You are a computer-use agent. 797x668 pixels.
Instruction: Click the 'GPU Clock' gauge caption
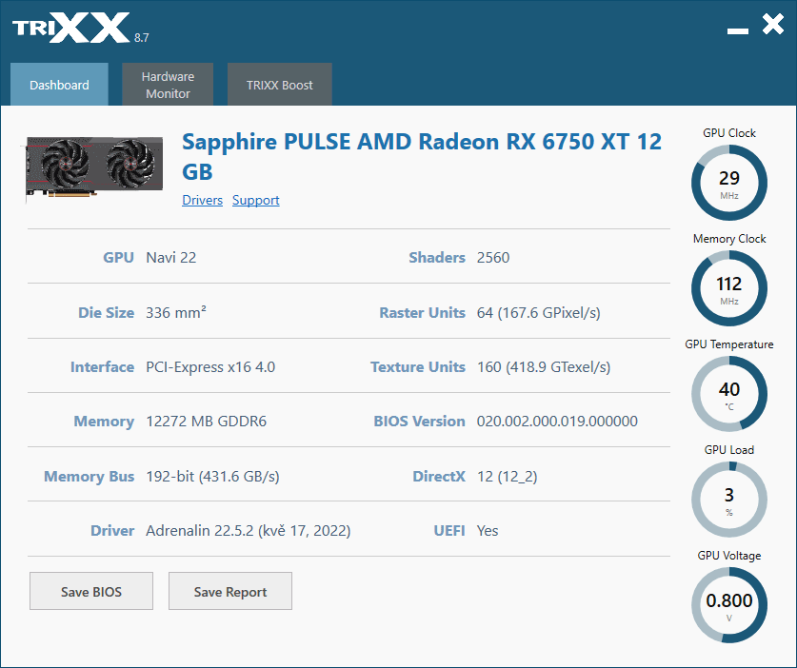click(728, 133)
